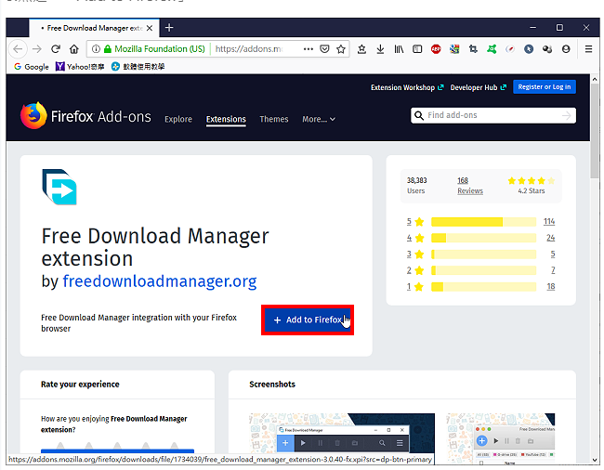Close the Free Download Manager tab
The image size is (604, 470).
150,28
